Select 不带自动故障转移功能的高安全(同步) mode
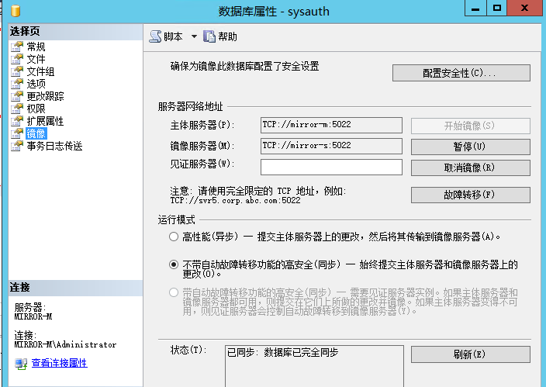The width and height of the screenshot is (546, 387). click(x=174, y=264)
